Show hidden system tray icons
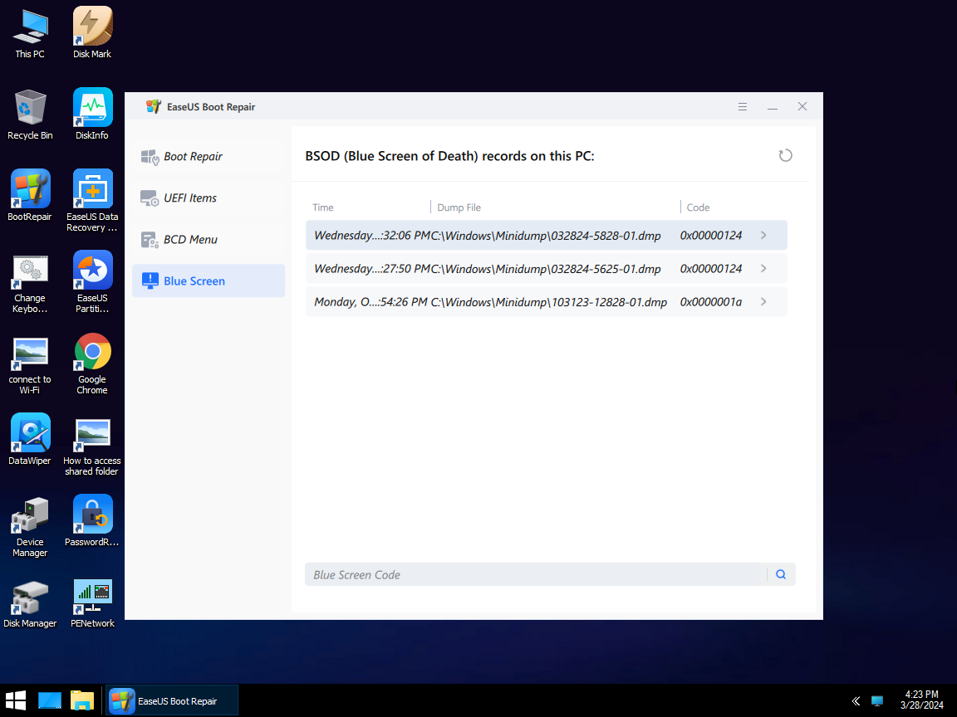The height and width of the screenshot is (717, 957). (x=856, y=701)
